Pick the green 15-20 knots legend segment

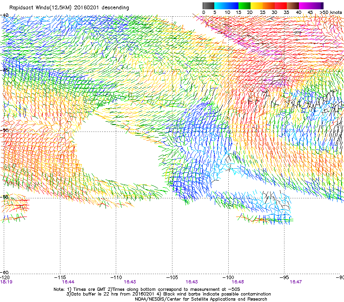pos(245,6)
